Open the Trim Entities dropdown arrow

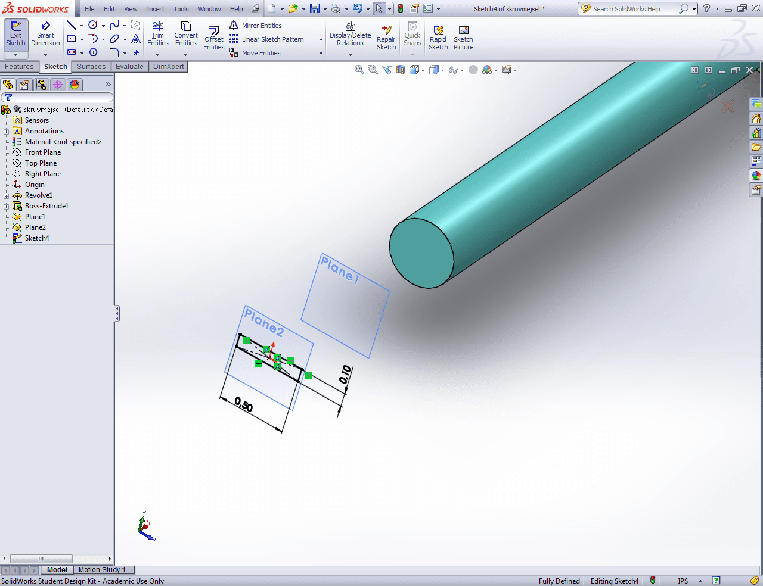[x=157, y=55]
